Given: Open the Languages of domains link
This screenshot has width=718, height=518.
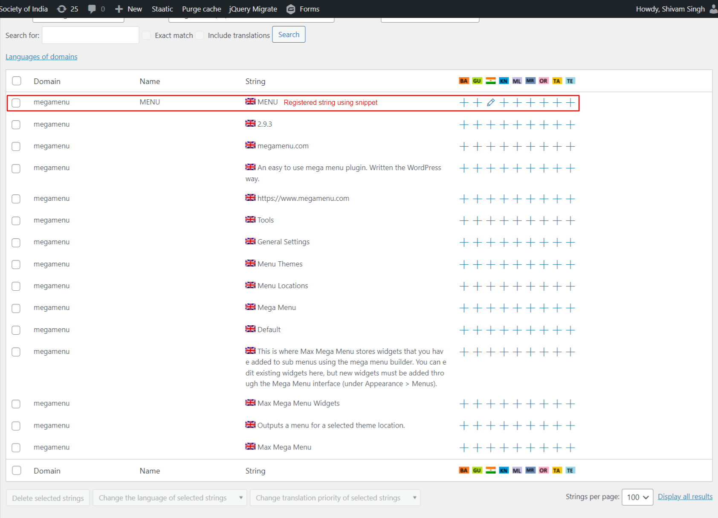Looking at the screenshot, I should click(x=41, y=57).
